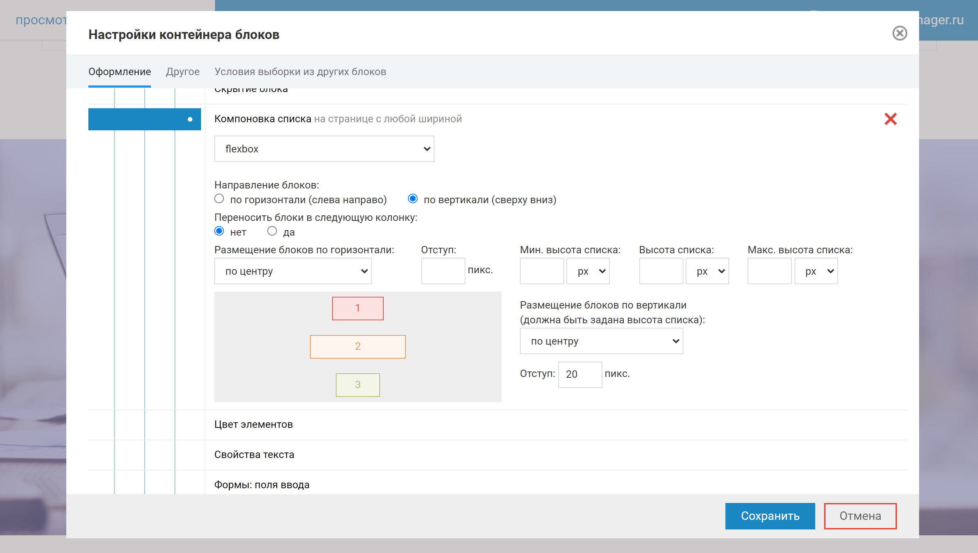
Task: Expand the Цвет элементов section
Action: pyautogui.click(x=253, y=424)
